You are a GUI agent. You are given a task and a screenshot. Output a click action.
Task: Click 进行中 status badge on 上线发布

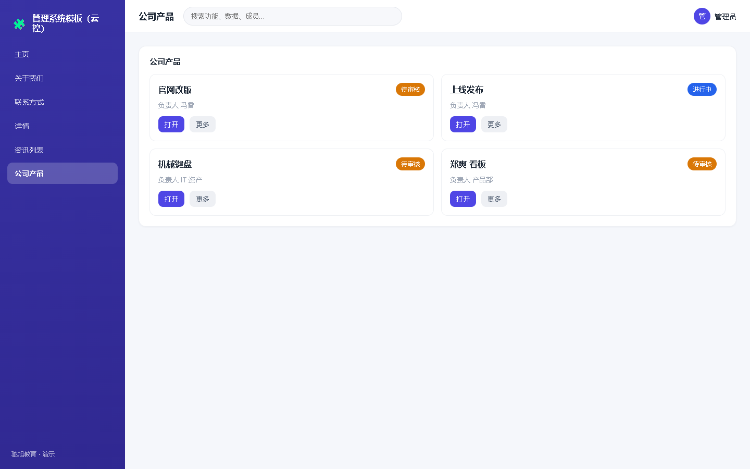tap(702, 90)
